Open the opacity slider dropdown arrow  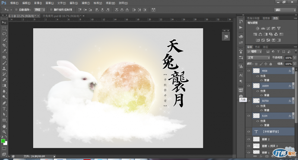click(295, 58)
